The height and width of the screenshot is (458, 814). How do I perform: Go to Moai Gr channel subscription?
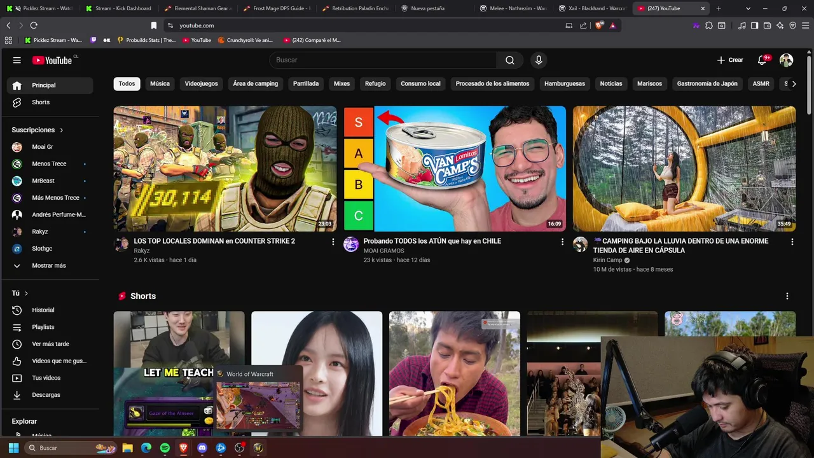pos(50,147)
